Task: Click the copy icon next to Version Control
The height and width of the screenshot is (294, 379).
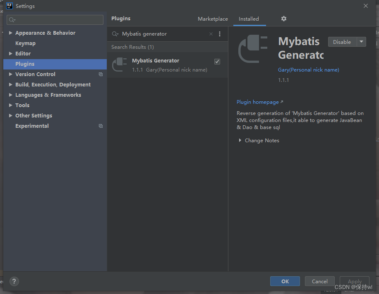Action: (101, 74)
